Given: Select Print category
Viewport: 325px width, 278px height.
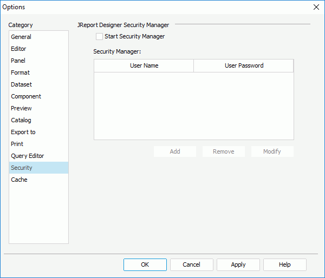Looking at the screenshot, I should [38, 144].
